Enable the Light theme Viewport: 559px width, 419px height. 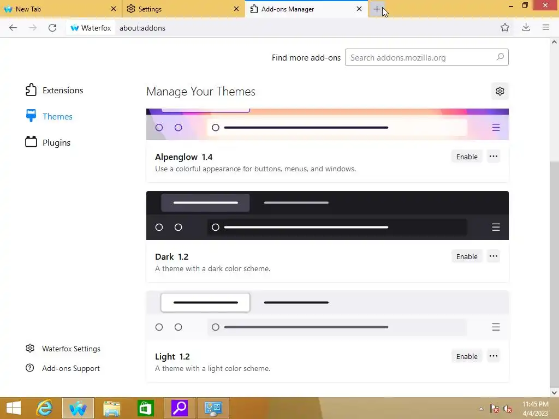pos(467,356)
